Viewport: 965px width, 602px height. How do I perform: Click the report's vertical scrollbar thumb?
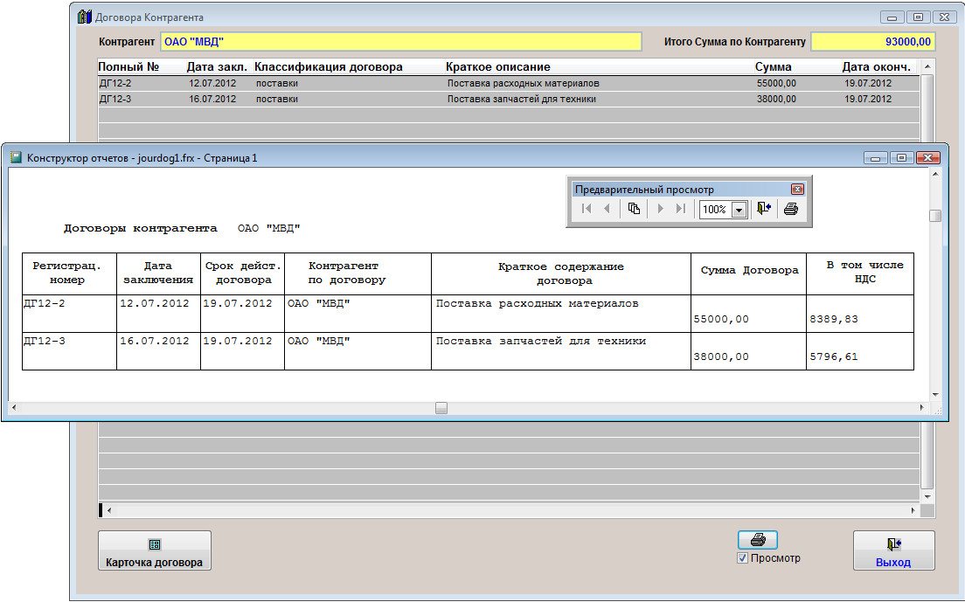[935, 216]
